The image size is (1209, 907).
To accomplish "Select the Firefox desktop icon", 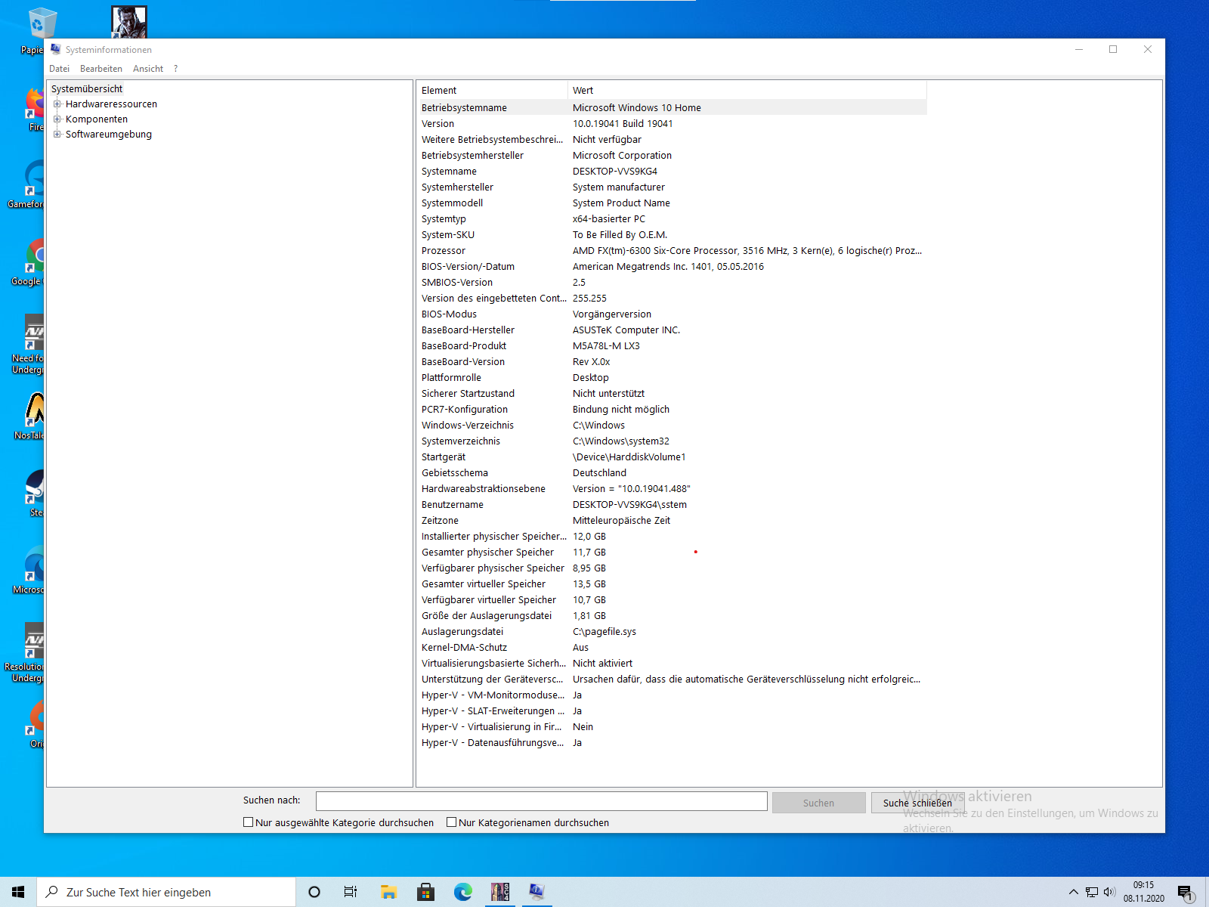I will pyautogui.click(x=36, y=110).
